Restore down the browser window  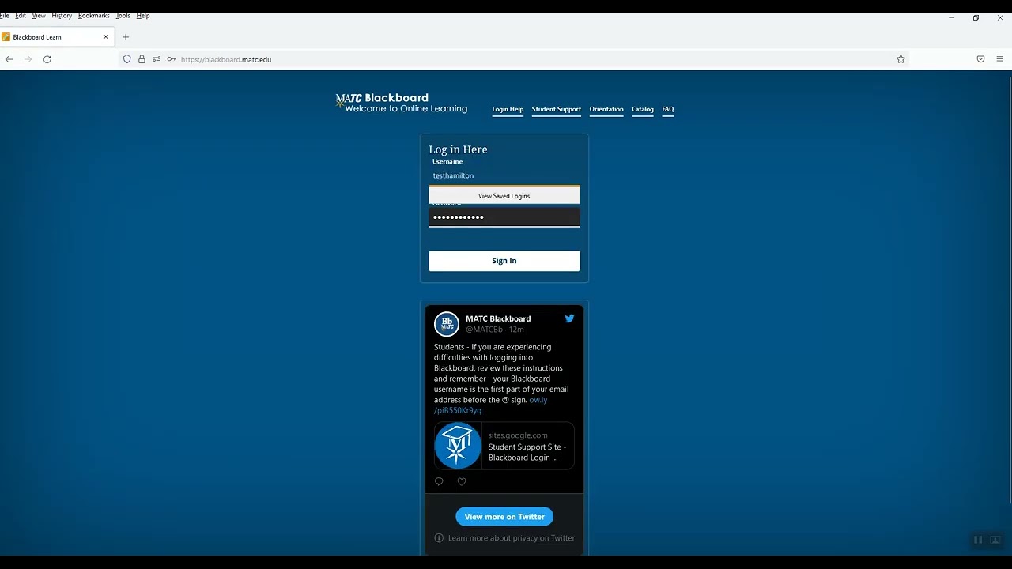coord(976,17)
